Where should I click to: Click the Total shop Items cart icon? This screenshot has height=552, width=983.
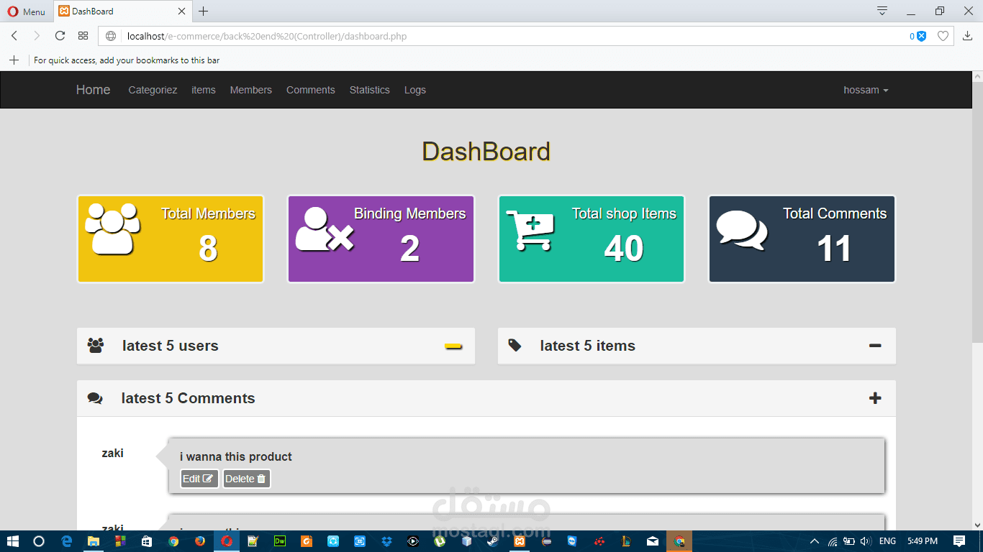click(x=530, y=230)
